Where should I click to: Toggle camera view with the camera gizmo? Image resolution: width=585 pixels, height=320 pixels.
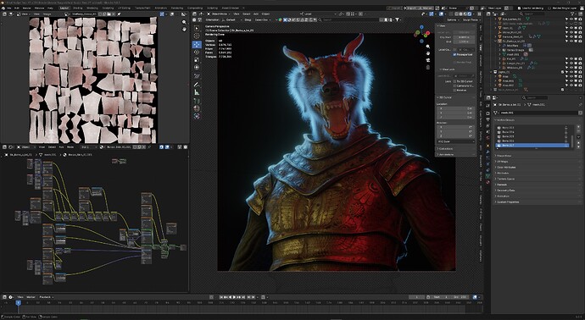coord(427,60)
